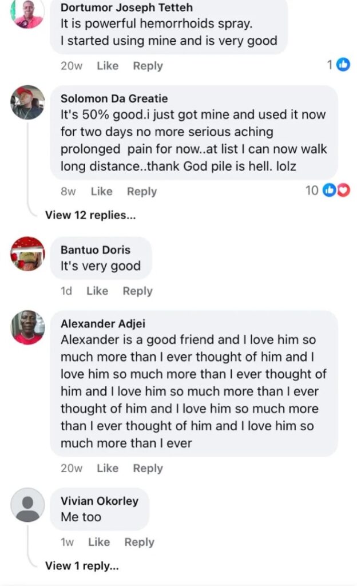This screenshot has height=586, width=357.
Task: Click Vivian Okorley's default avatar icon
Action: [27, 504]
